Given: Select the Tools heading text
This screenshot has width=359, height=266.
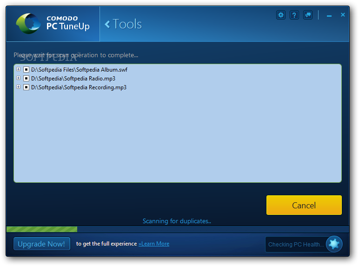Looking at the screenshot, I should click(x=127, y=24).
